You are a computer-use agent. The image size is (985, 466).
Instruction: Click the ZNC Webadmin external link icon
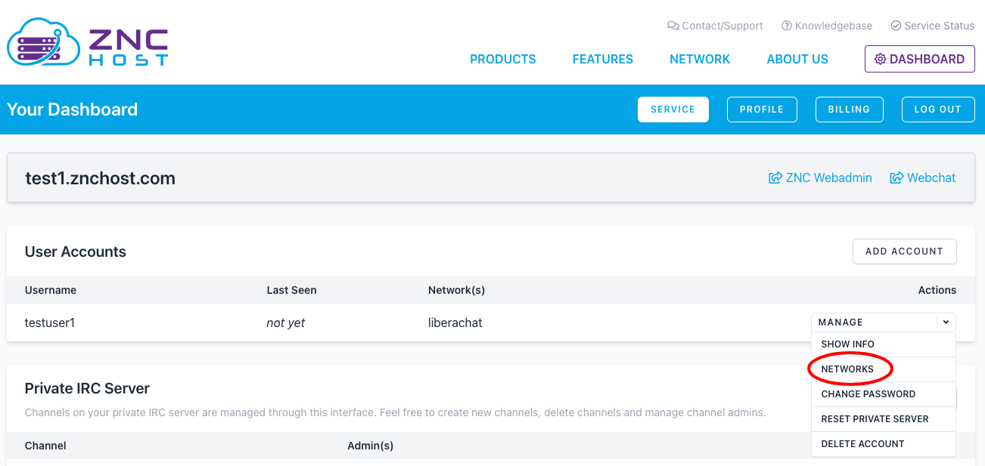click(775, 178)
